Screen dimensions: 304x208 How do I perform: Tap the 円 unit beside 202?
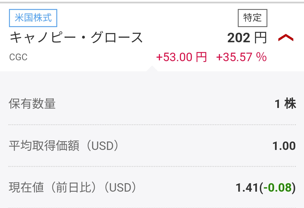coord(261,38)
